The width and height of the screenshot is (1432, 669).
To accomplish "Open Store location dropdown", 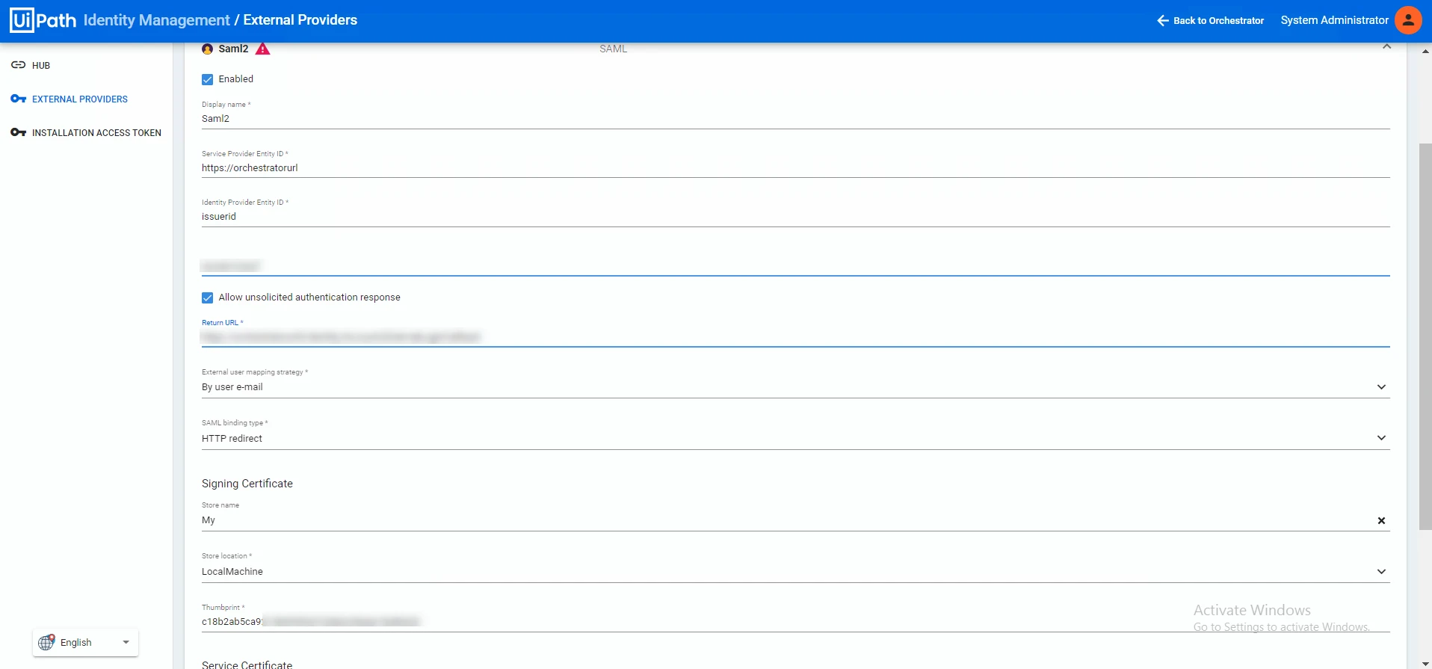I will point(795,572).
